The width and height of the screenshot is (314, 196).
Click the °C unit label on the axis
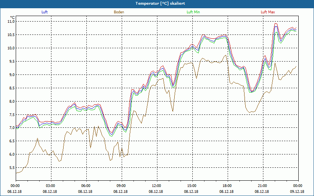pos(13,18)
